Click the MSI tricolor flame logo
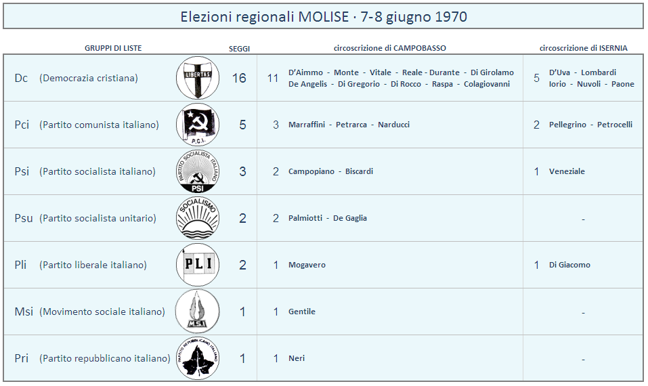648x386 pixels. (198, 312)
